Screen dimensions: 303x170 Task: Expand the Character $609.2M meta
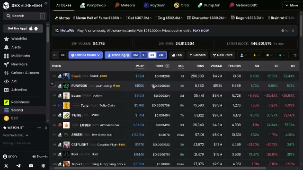206,18
